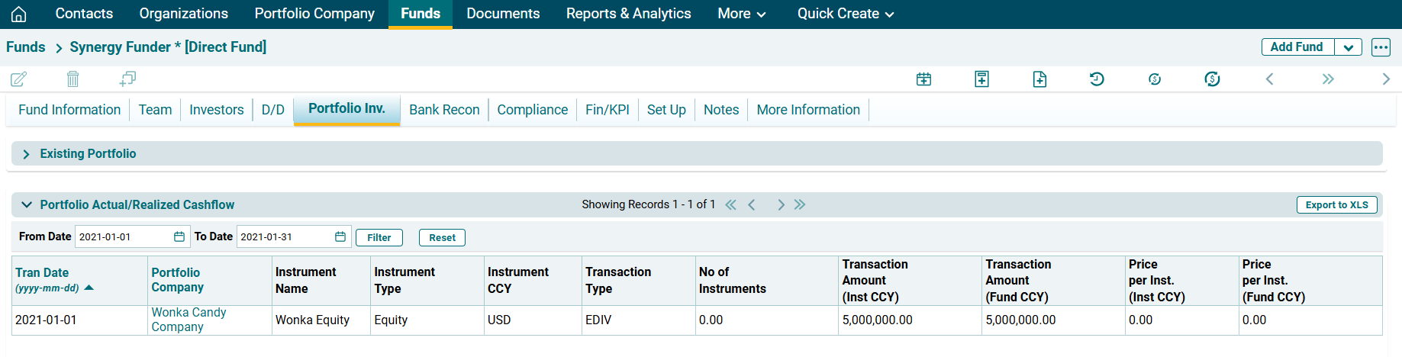Click the larger dollar refresh icon

(1212, 79)
